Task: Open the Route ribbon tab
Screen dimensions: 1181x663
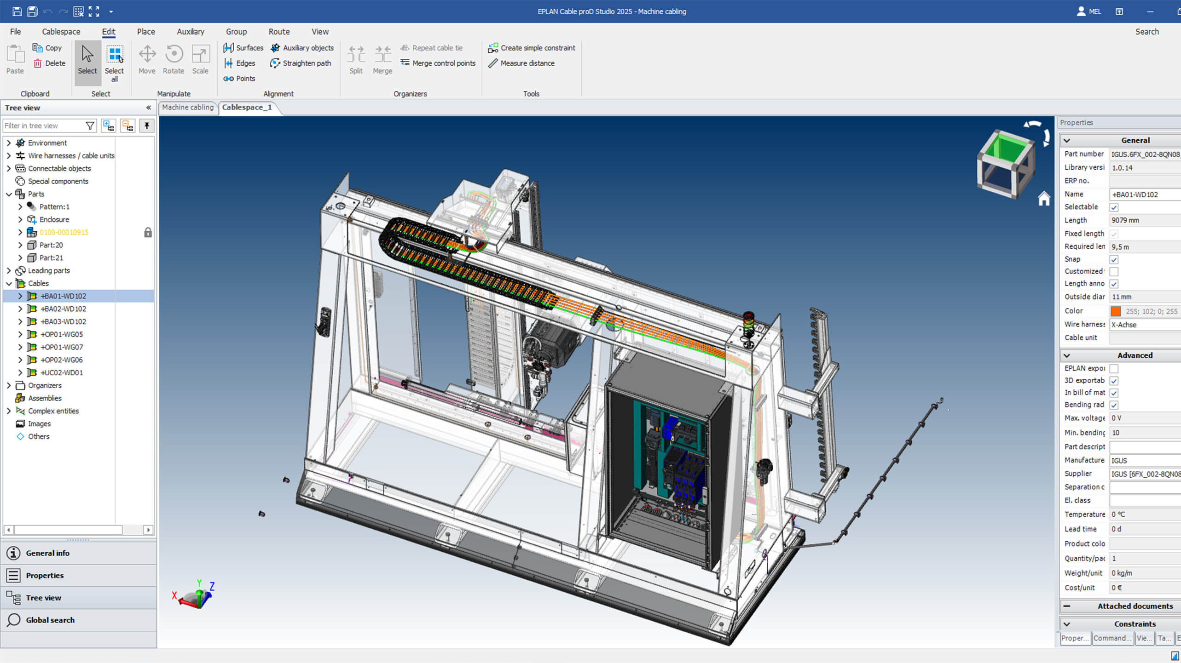Action: pyautogui.click(x=279, y=32)
